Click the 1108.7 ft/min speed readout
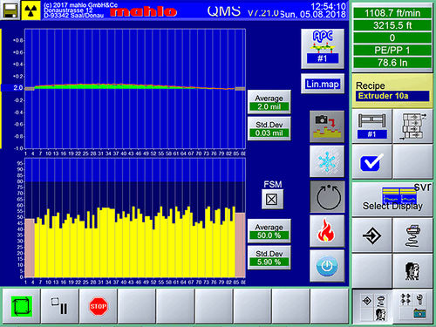Screen dimensions: 436x327 coord(392,13)
